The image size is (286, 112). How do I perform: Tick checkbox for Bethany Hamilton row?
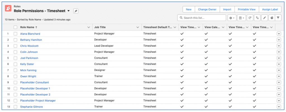click(16, 40)
